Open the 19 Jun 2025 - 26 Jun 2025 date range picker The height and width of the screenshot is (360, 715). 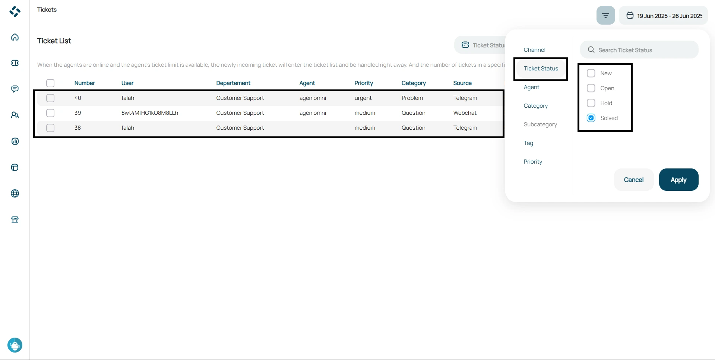(664, 16)
